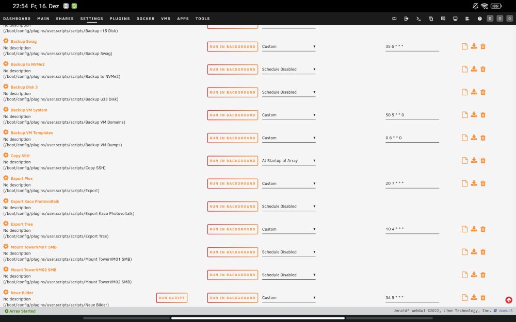
Task: Edit cron field 35 6 * * *
Action: (x=412, y=47)
